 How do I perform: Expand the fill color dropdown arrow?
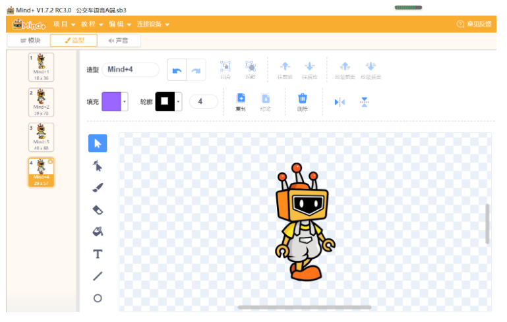click(x=125, y=101)
